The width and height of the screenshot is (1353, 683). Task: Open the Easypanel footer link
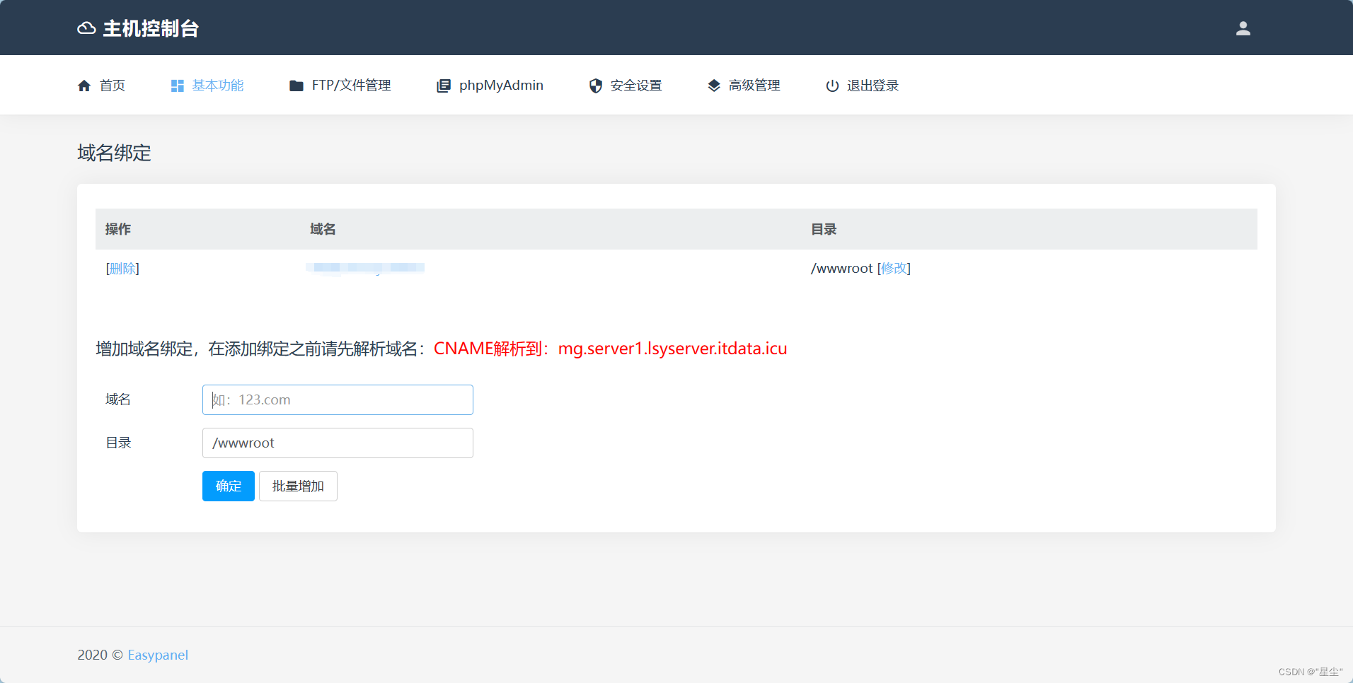point(158,655)
